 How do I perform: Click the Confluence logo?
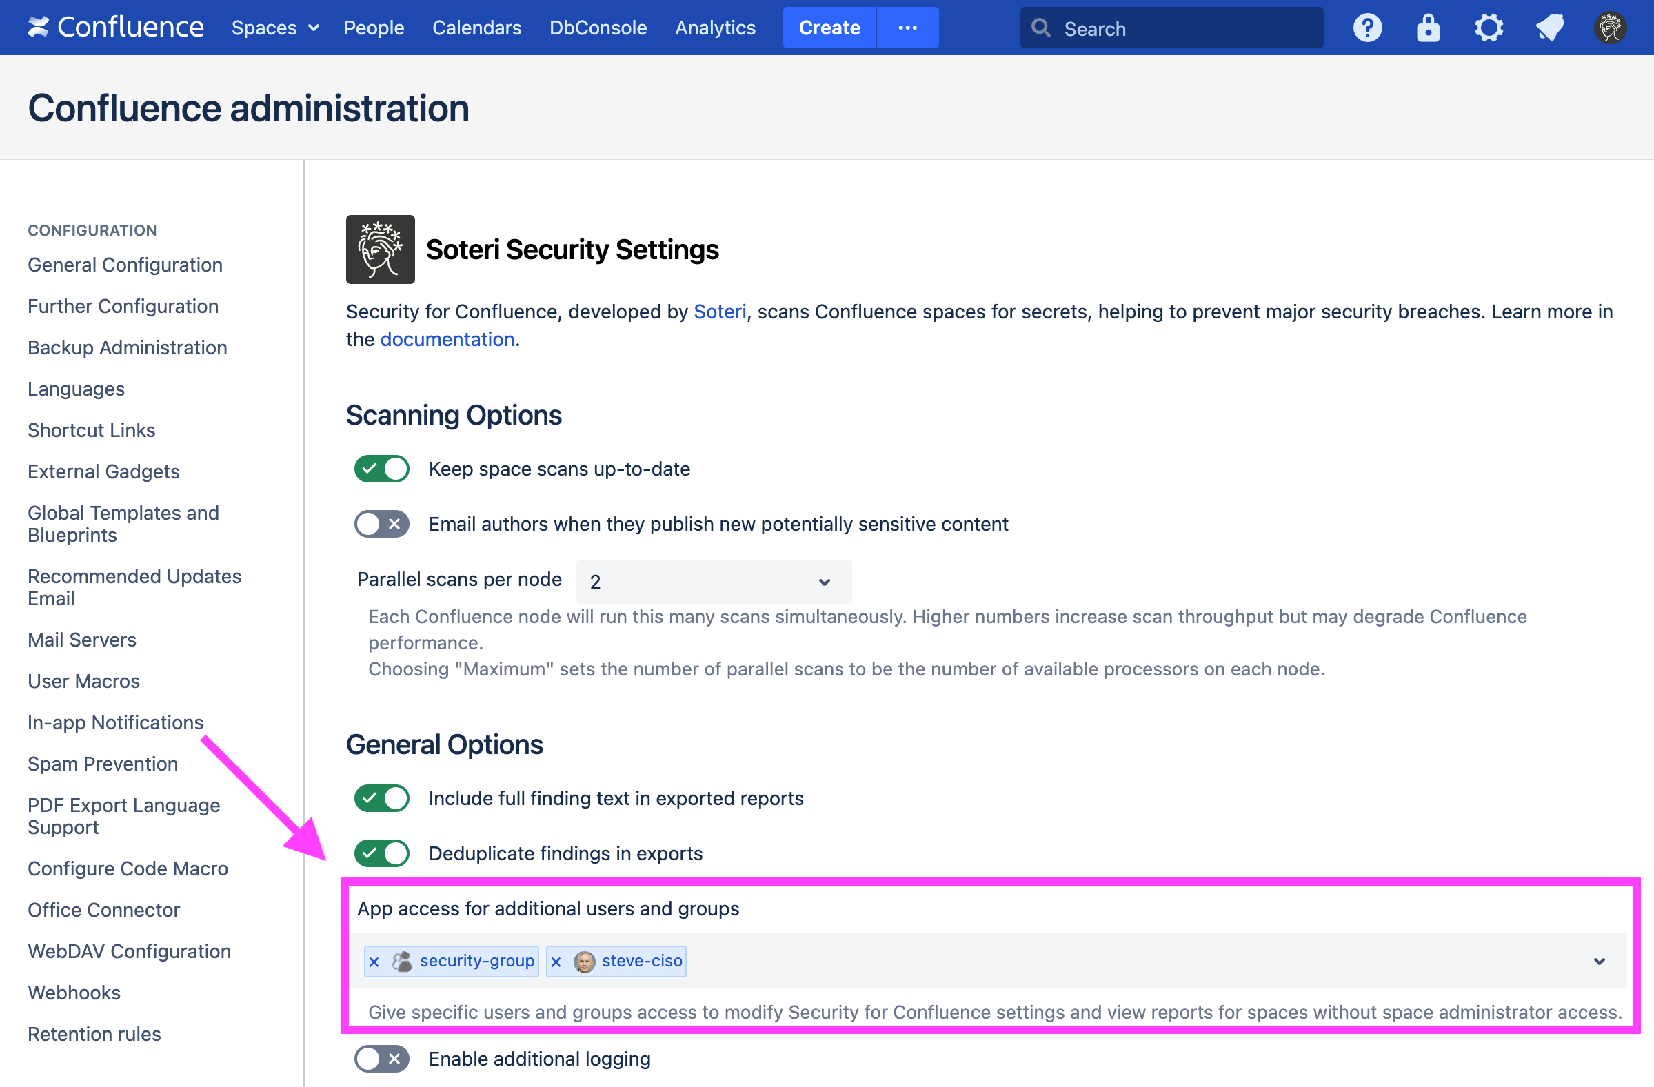pyautogui.click(x=115, y=27)
